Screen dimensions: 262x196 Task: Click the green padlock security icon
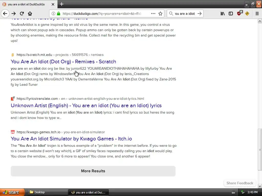pos(59,14)
